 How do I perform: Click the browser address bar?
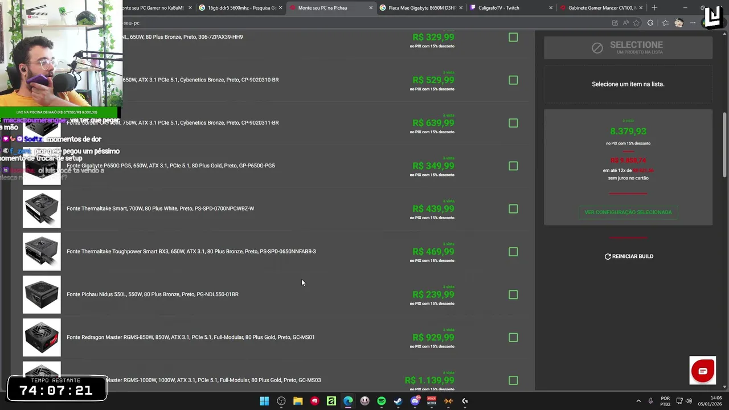[x=364, y=23]
